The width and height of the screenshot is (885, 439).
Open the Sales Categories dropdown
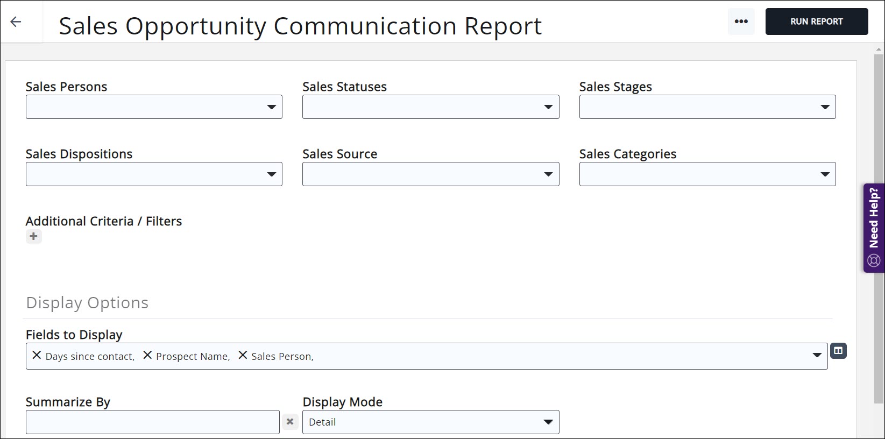(707, 174)
